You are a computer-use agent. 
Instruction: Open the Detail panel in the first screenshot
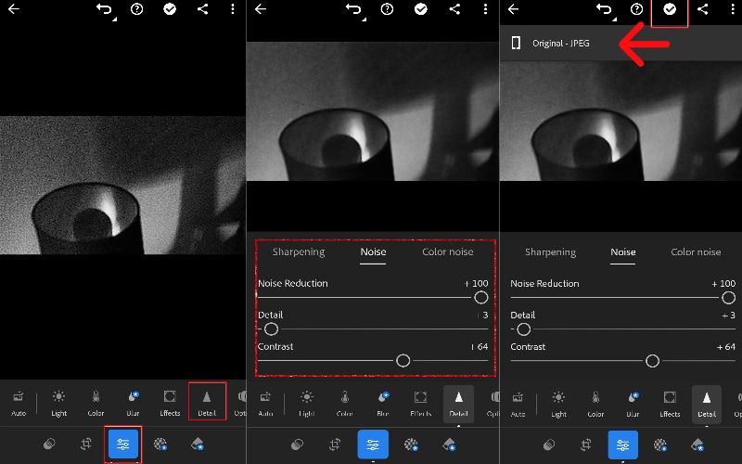[x=207, y=402]
